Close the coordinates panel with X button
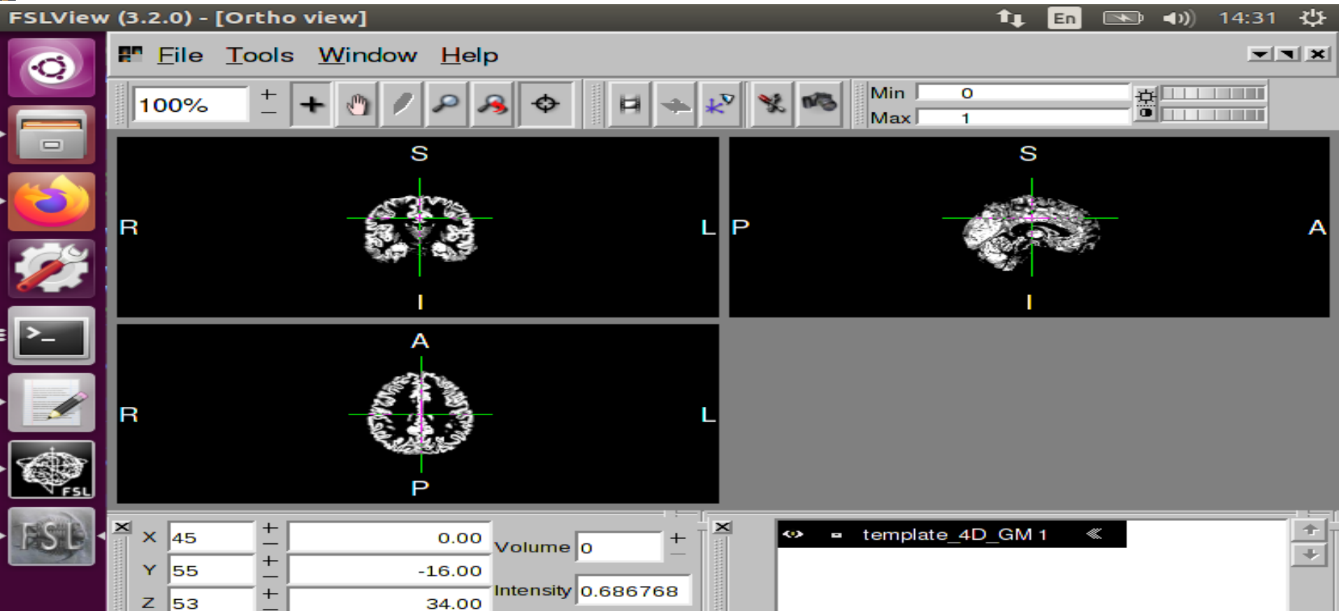The width and height of the screenshot is (1339, 611). click(x=122, y=527)
